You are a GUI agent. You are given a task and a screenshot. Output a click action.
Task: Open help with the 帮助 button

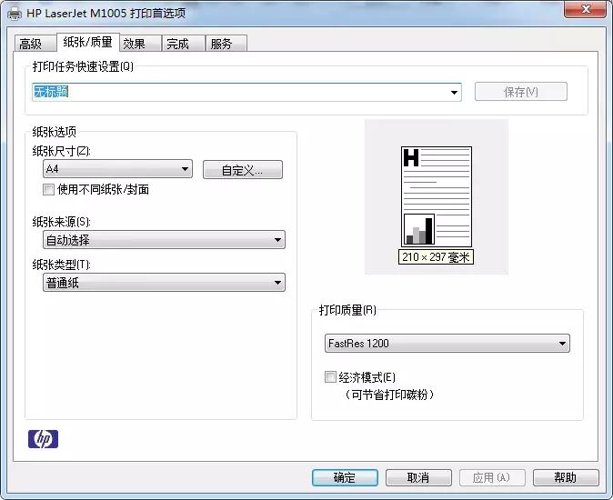point(566,478)
